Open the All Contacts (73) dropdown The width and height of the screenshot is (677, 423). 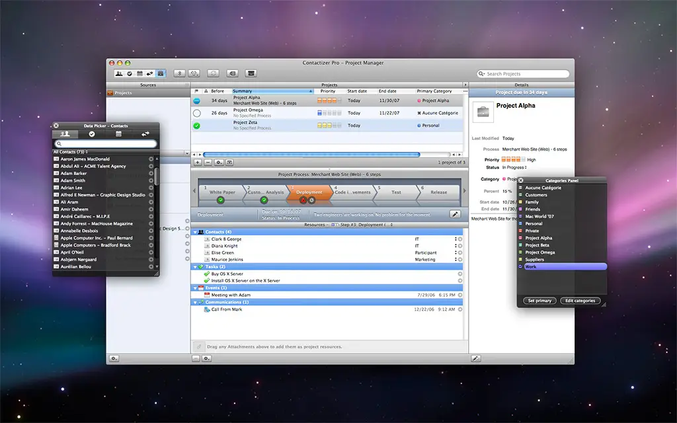[x=71, y=152]
